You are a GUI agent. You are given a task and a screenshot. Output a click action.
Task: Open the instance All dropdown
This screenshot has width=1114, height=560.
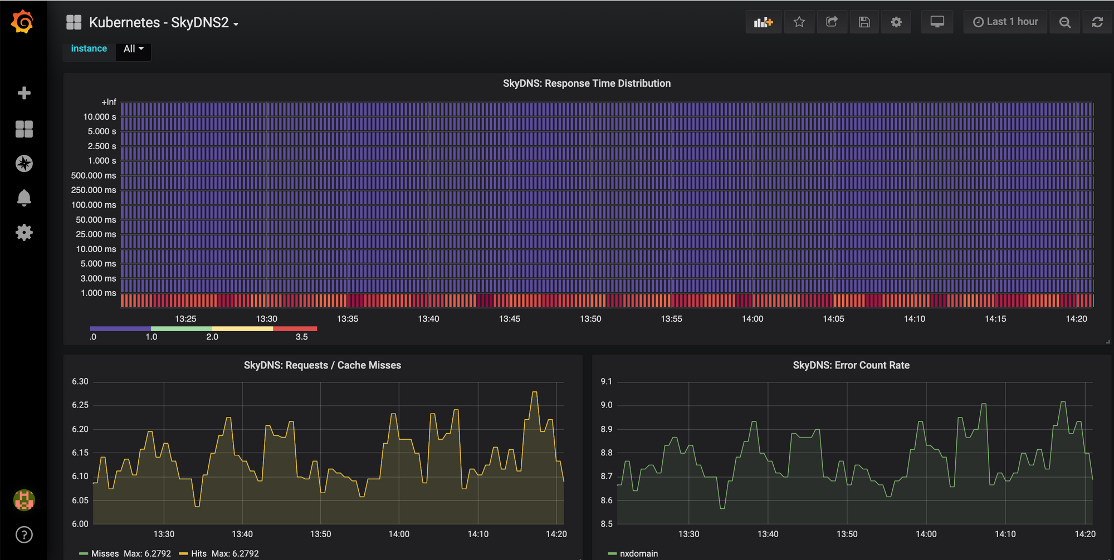click(x=133, y=49)
